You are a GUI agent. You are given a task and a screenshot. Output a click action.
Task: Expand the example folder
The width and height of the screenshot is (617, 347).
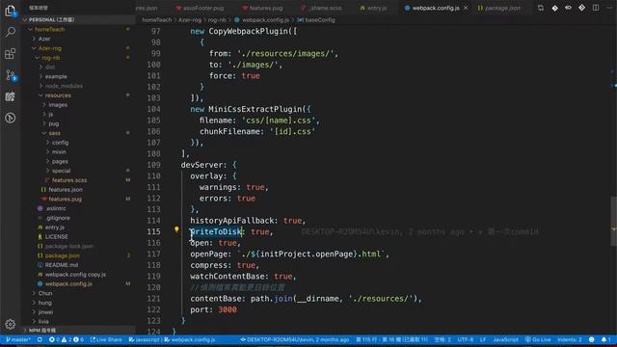(56, 76)
